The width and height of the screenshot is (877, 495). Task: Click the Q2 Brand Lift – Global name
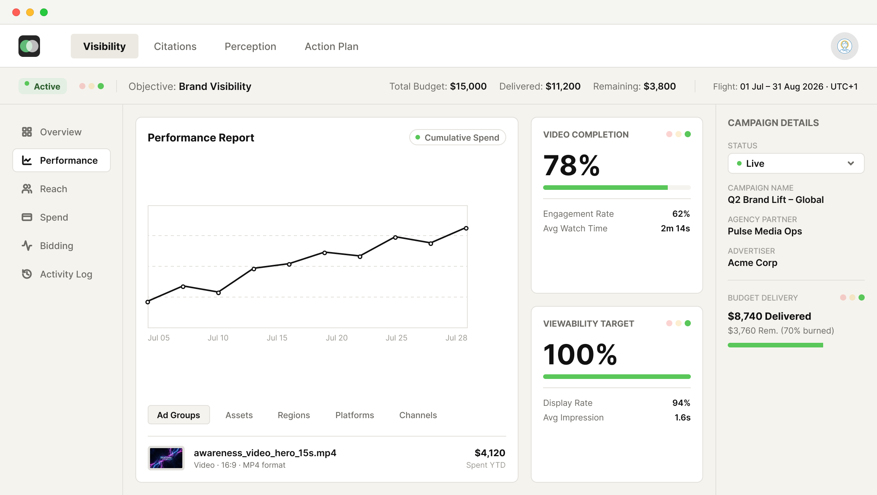775,199
